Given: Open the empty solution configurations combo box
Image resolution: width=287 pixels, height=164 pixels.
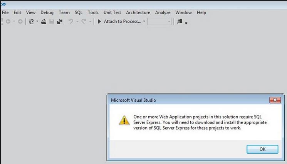Looking at the screenshot, I should click(x=159, y=22).
